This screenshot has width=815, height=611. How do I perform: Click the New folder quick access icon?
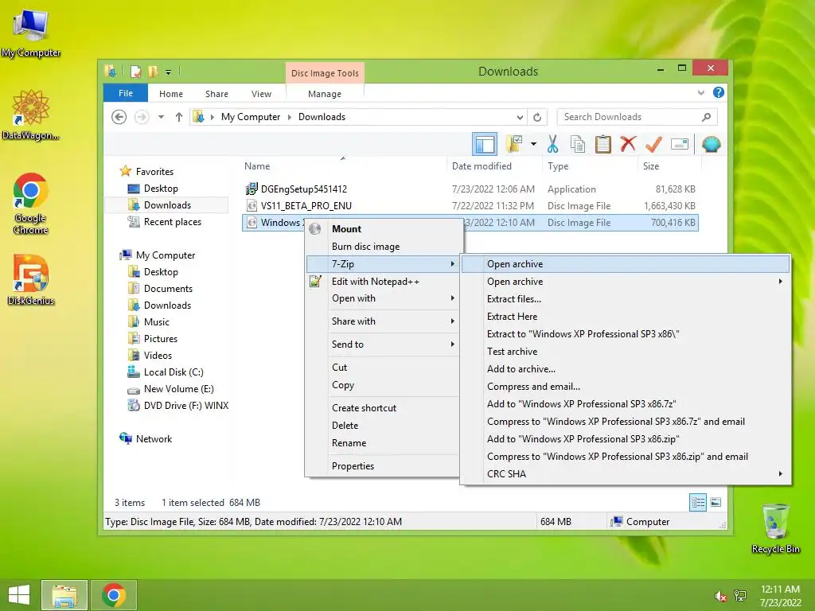(x=153, y=71)
